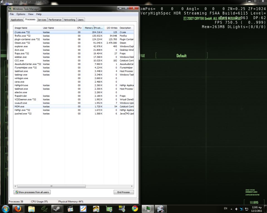Click the horizontal scrollbar thumb in process list
This screenshot has height=213, width=267.
(51, 186)
